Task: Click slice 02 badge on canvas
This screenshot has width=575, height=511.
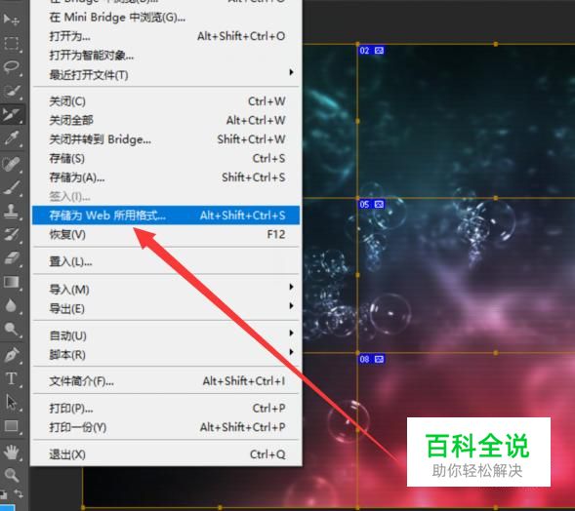Action: pyautogui.click(x=371, y=50)
